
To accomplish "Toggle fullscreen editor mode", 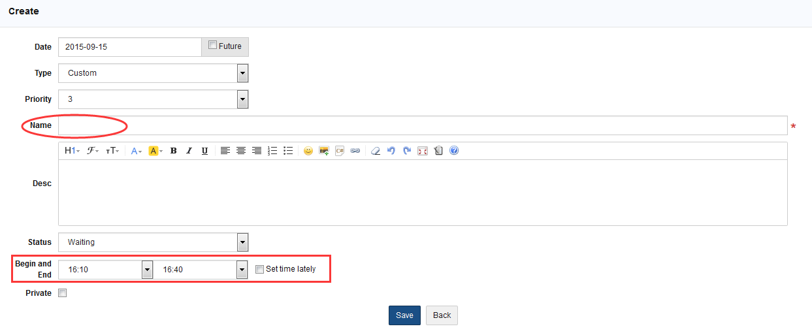I will [x=423, y=151].
